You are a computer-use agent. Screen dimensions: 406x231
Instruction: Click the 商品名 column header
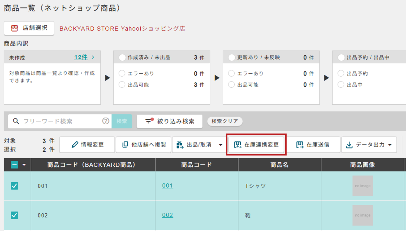coord(279,165)
